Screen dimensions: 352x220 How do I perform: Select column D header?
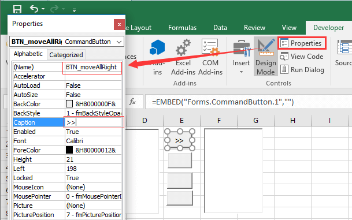[x=144, y=121]
